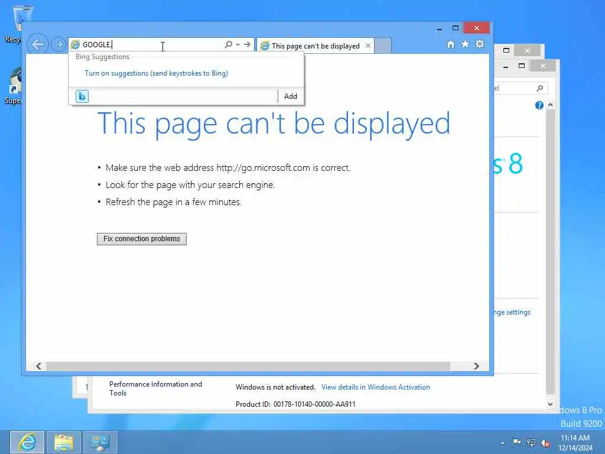605x454 pixels.
Task: Open Control Panel taskbar button
Action: coord(100,442)
